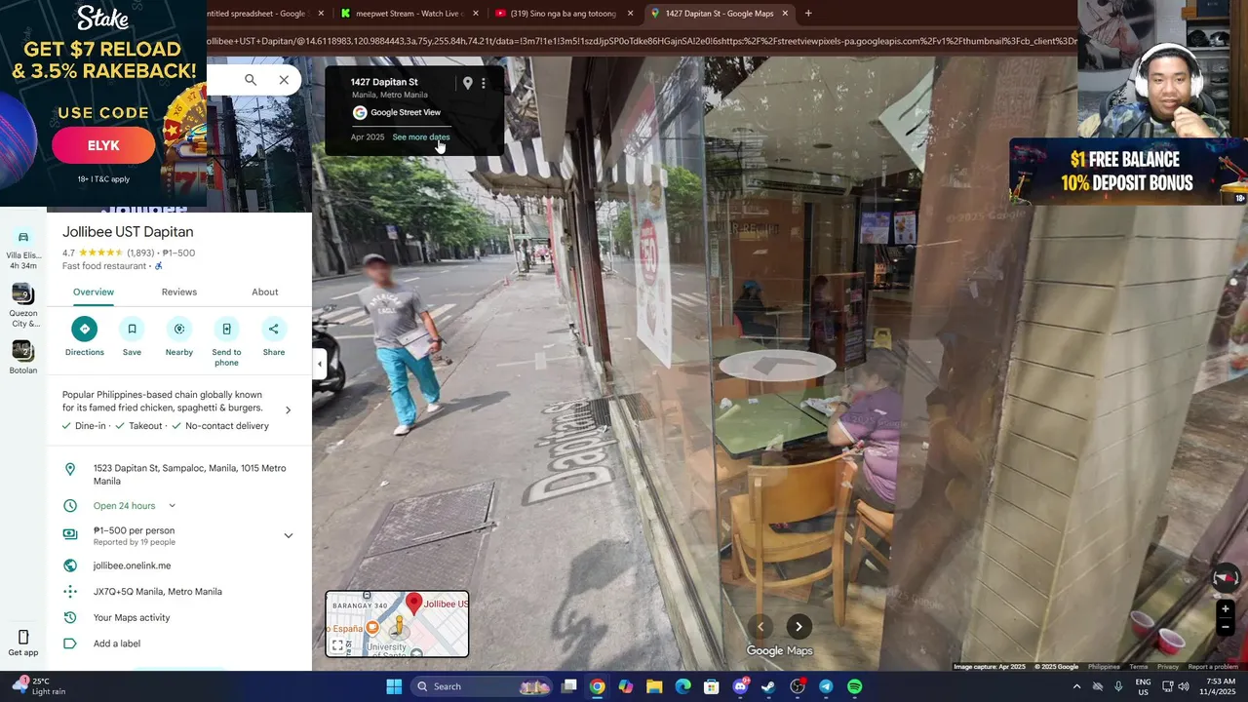This screenshot has height=702, width=1248.
Task: Collapse the side panel with the arrow handle
Action: [x=320, y=364]
